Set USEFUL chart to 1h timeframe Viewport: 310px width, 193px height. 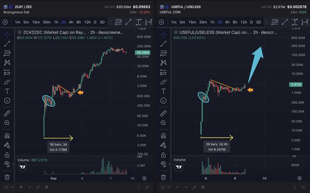tap(212, 22)
